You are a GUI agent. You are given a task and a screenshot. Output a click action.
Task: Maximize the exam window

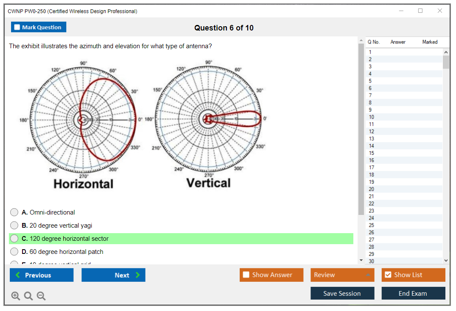(420, 11)
